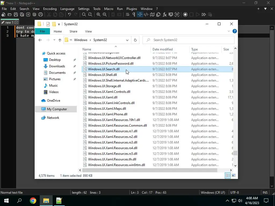Refresh the System32 folder view
The height and width of the screenshot is (206, 275).
click(135, 40)
